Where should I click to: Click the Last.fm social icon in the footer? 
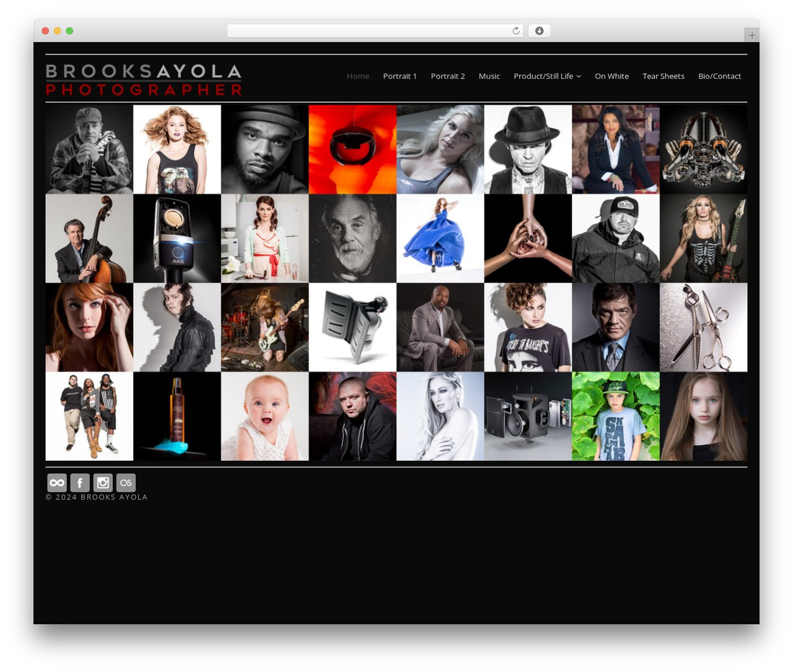click(x=126, y=482)
